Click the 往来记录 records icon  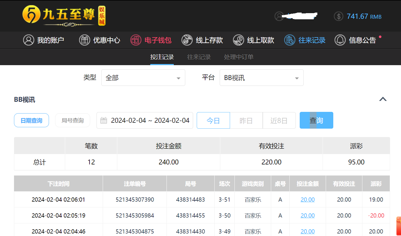[290, 40]
